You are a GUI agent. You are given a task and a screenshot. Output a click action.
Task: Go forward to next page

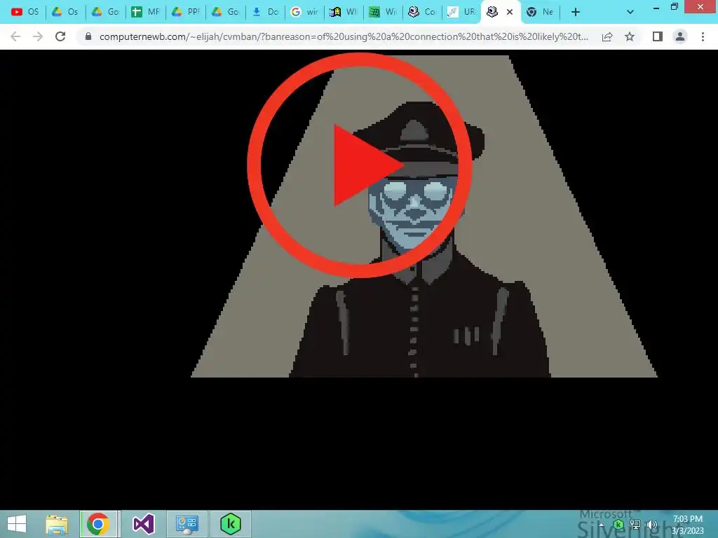point(38,36)
